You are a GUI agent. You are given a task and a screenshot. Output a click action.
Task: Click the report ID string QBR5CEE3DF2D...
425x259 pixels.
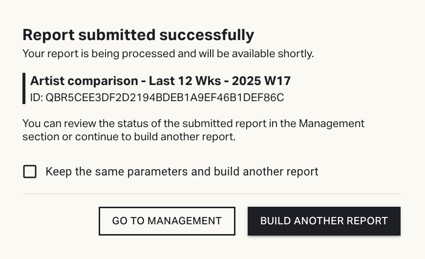point(165,97)
